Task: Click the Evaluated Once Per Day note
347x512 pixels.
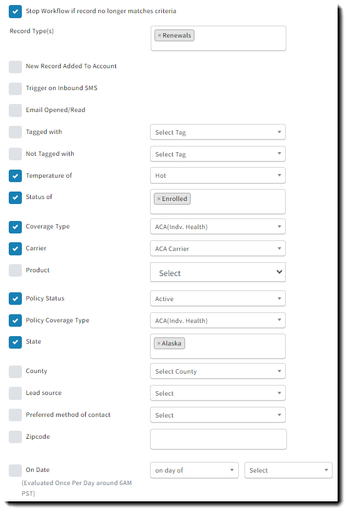Action: [x=77, y=488]
